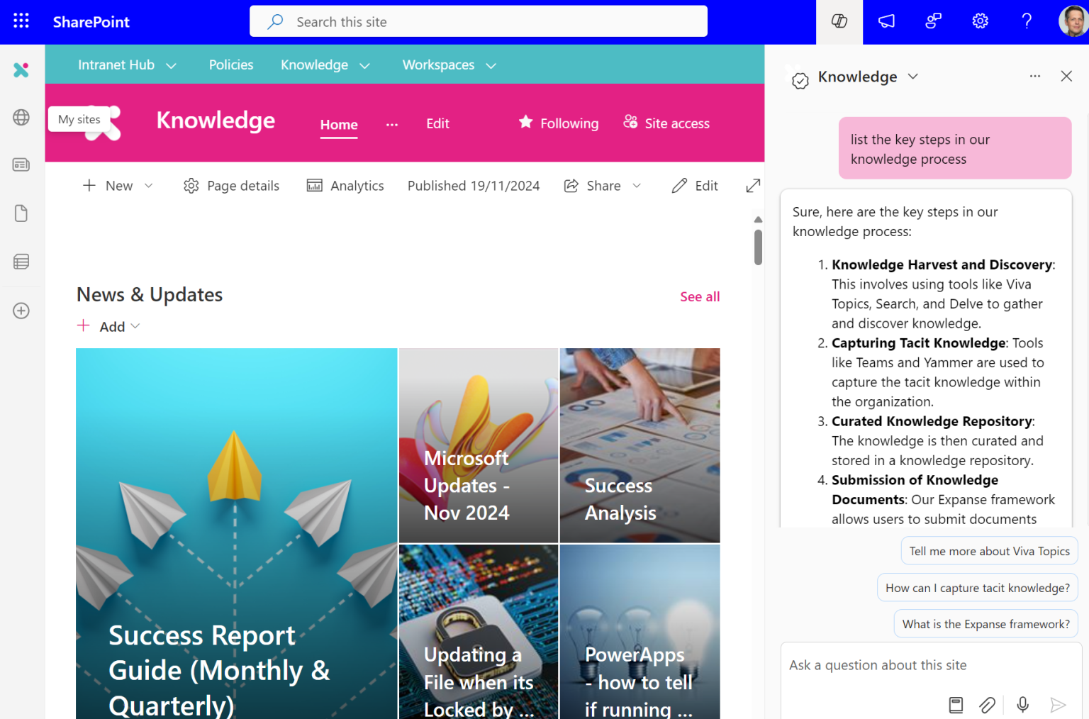
Task: Open Site access
Action: 666,123
